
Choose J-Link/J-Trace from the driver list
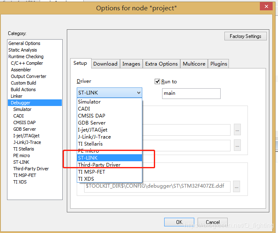(94, 137)
